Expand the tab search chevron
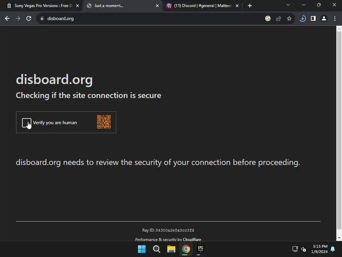 [288, 5]
